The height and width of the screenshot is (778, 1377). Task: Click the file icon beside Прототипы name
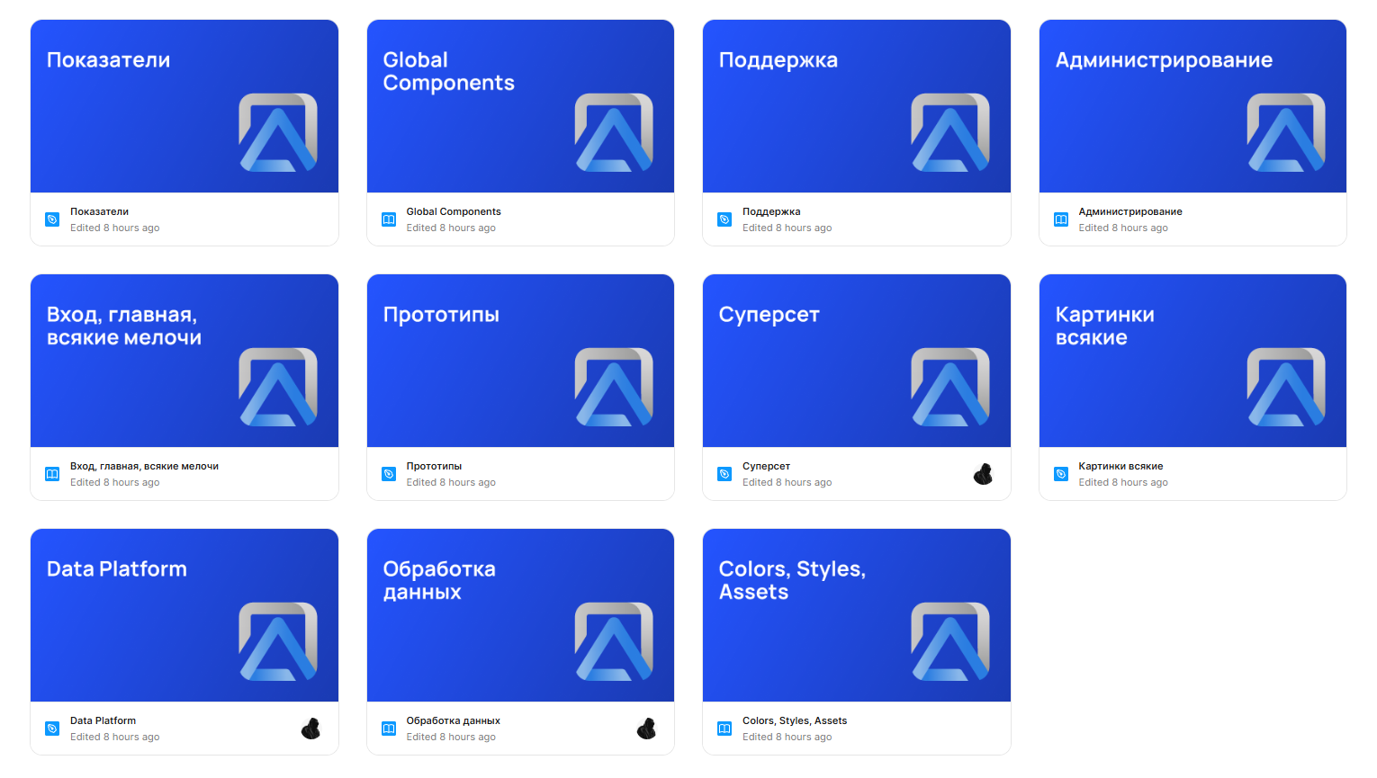(x=389, y=474)
